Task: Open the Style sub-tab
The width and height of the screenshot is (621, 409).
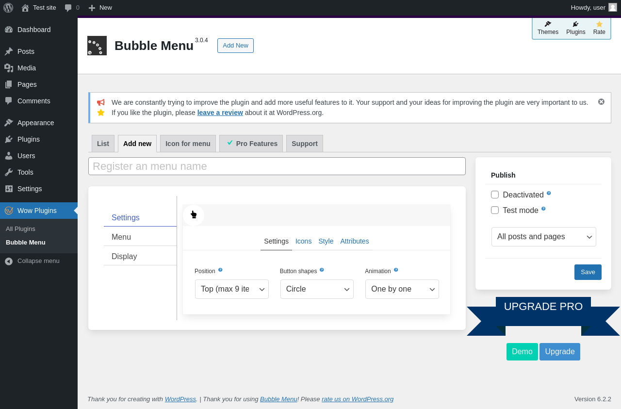Action: (326, 241)
